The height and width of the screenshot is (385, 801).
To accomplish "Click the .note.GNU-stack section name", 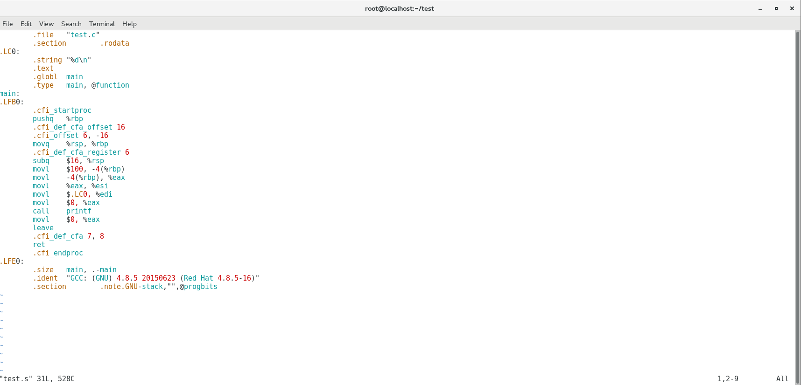I will pos(132,287).
